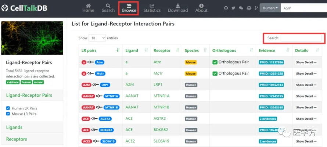Uncheck the Mouse LR Pairs checkbox

[8, 114]
